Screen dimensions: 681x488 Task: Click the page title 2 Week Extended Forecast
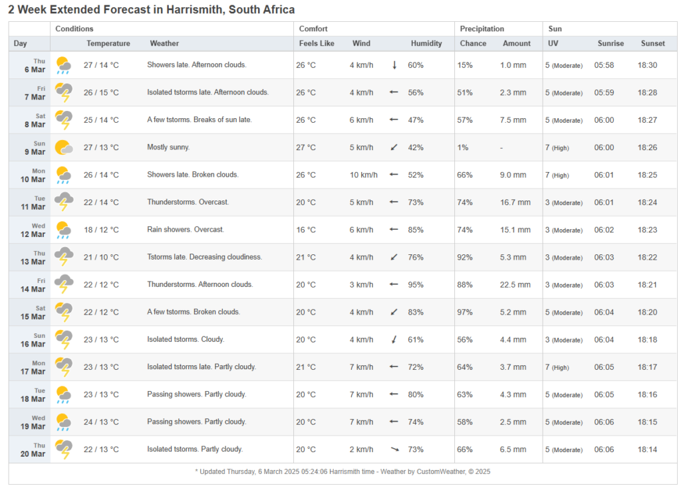152,10
